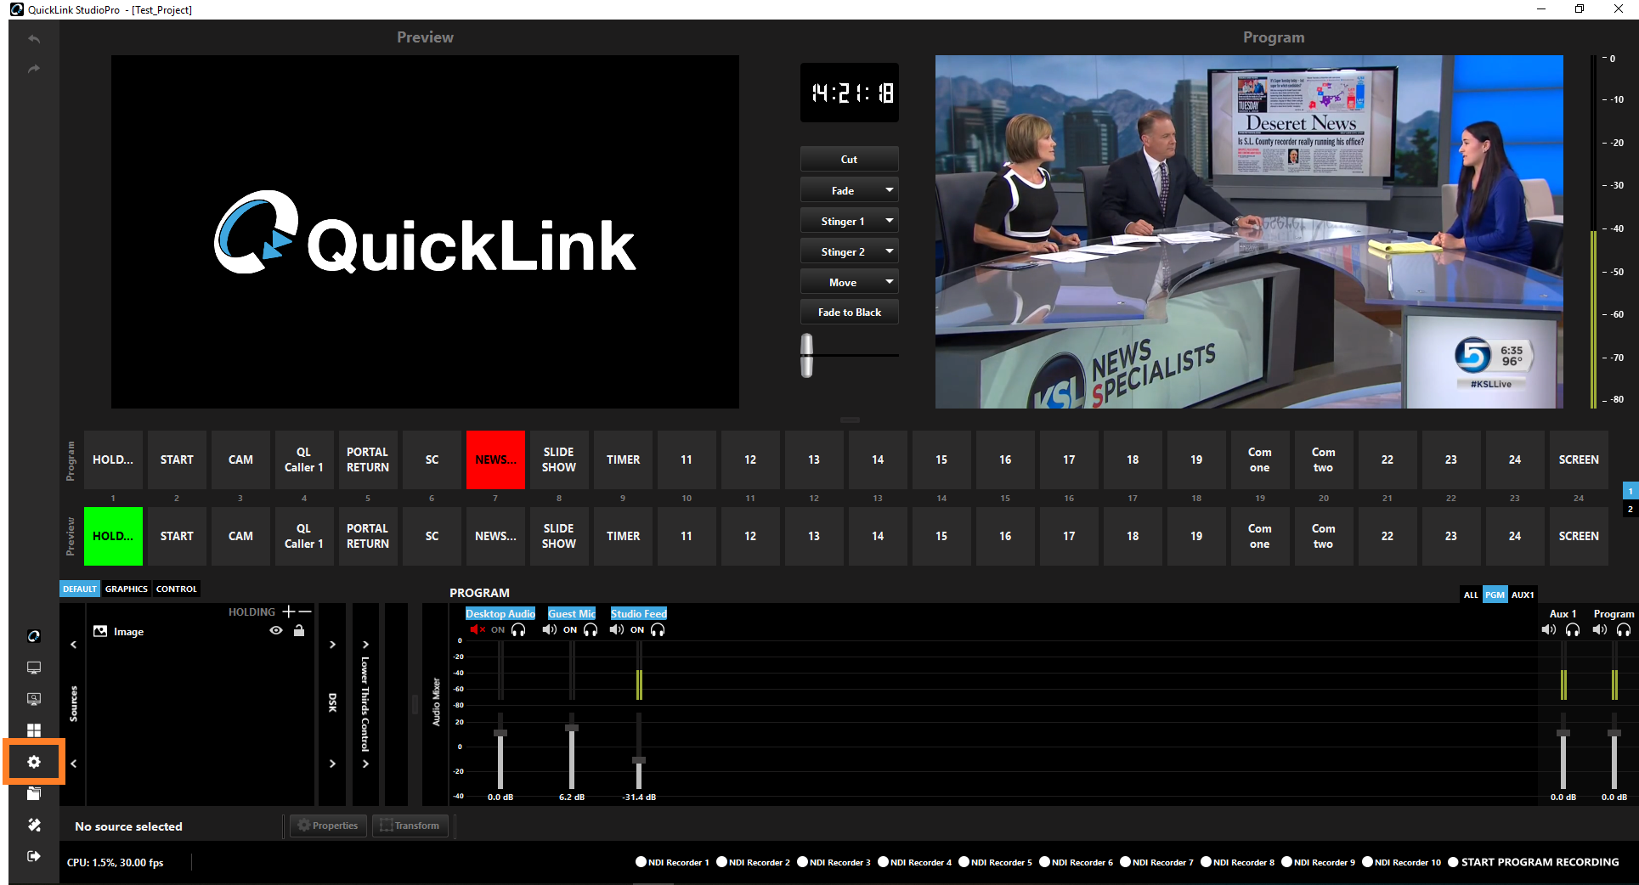This screenshot has height=885, width=1639.
Task: Select the ALL audio mixer tab
Action: coord(1471,595)
